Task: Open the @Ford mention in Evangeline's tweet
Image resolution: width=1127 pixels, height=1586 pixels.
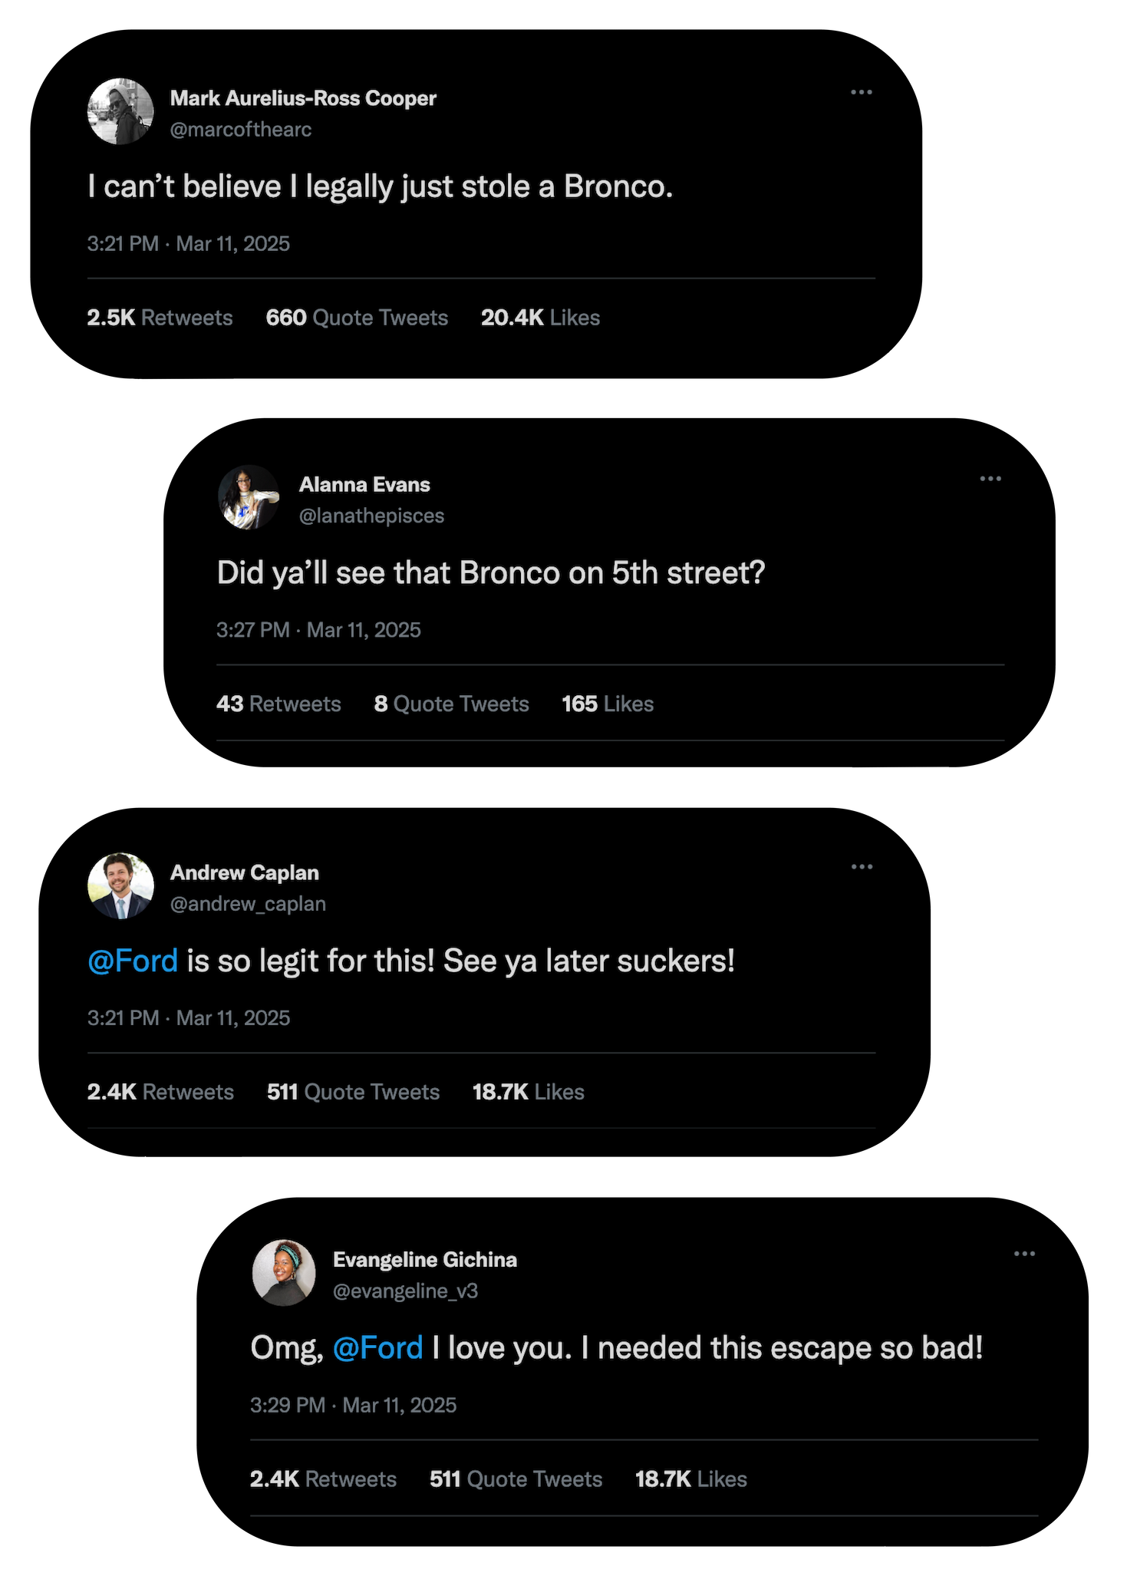Action: (377, 1347)
